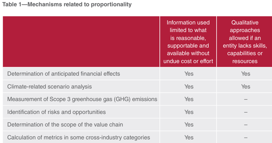
Task: Click 'Yes' under Qualitative for anticipated financial effects
Action: 245,74
